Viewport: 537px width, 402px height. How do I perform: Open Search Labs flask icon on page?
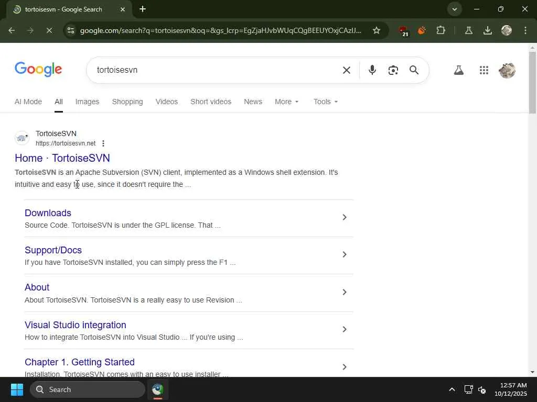(458, 71)
